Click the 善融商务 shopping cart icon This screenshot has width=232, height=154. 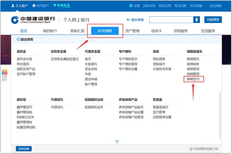55,5
